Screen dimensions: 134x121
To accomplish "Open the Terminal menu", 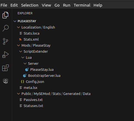I will 82,5.
